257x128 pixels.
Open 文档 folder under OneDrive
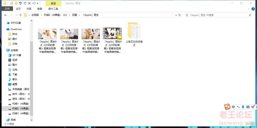[13, 44]
